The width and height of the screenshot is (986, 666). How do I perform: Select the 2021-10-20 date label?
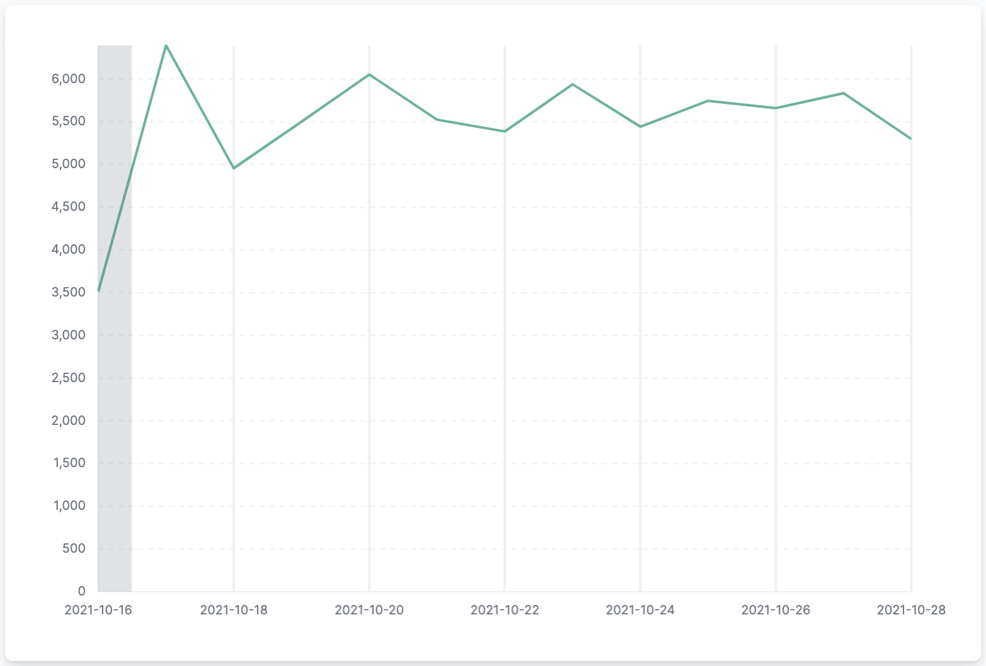[369, 610]
